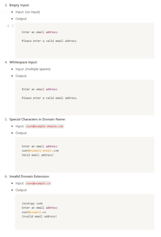Click inside the Empty Input code block
Screen dimensions: 161x237
coord(85,41)
